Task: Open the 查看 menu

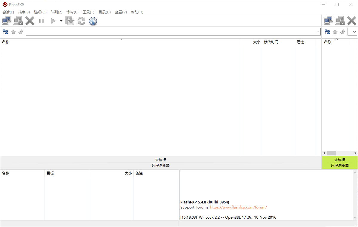Action: [121, 12]
